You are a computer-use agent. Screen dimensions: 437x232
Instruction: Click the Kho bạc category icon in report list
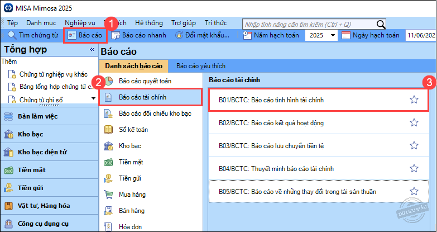(x=108, y=146)
